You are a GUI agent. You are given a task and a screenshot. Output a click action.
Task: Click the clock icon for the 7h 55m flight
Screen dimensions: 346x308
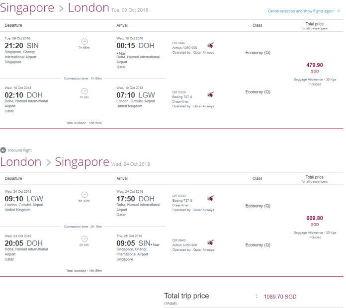tap(85, 42)
